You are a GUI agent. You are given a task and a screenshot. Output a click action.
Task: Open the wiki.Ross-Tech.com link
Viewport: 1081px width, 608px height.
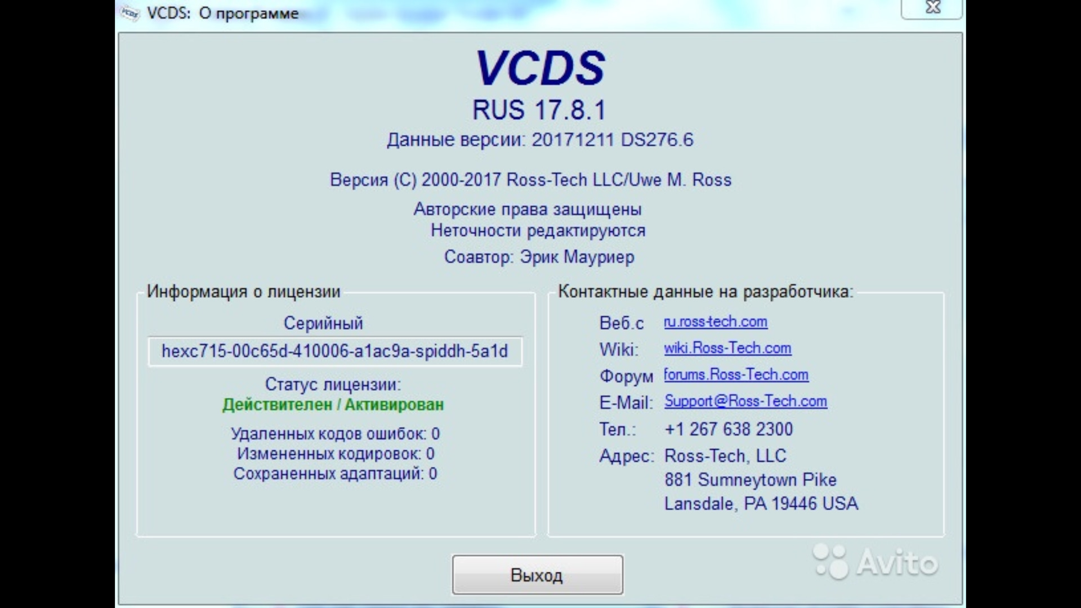(x=727, y=348)
